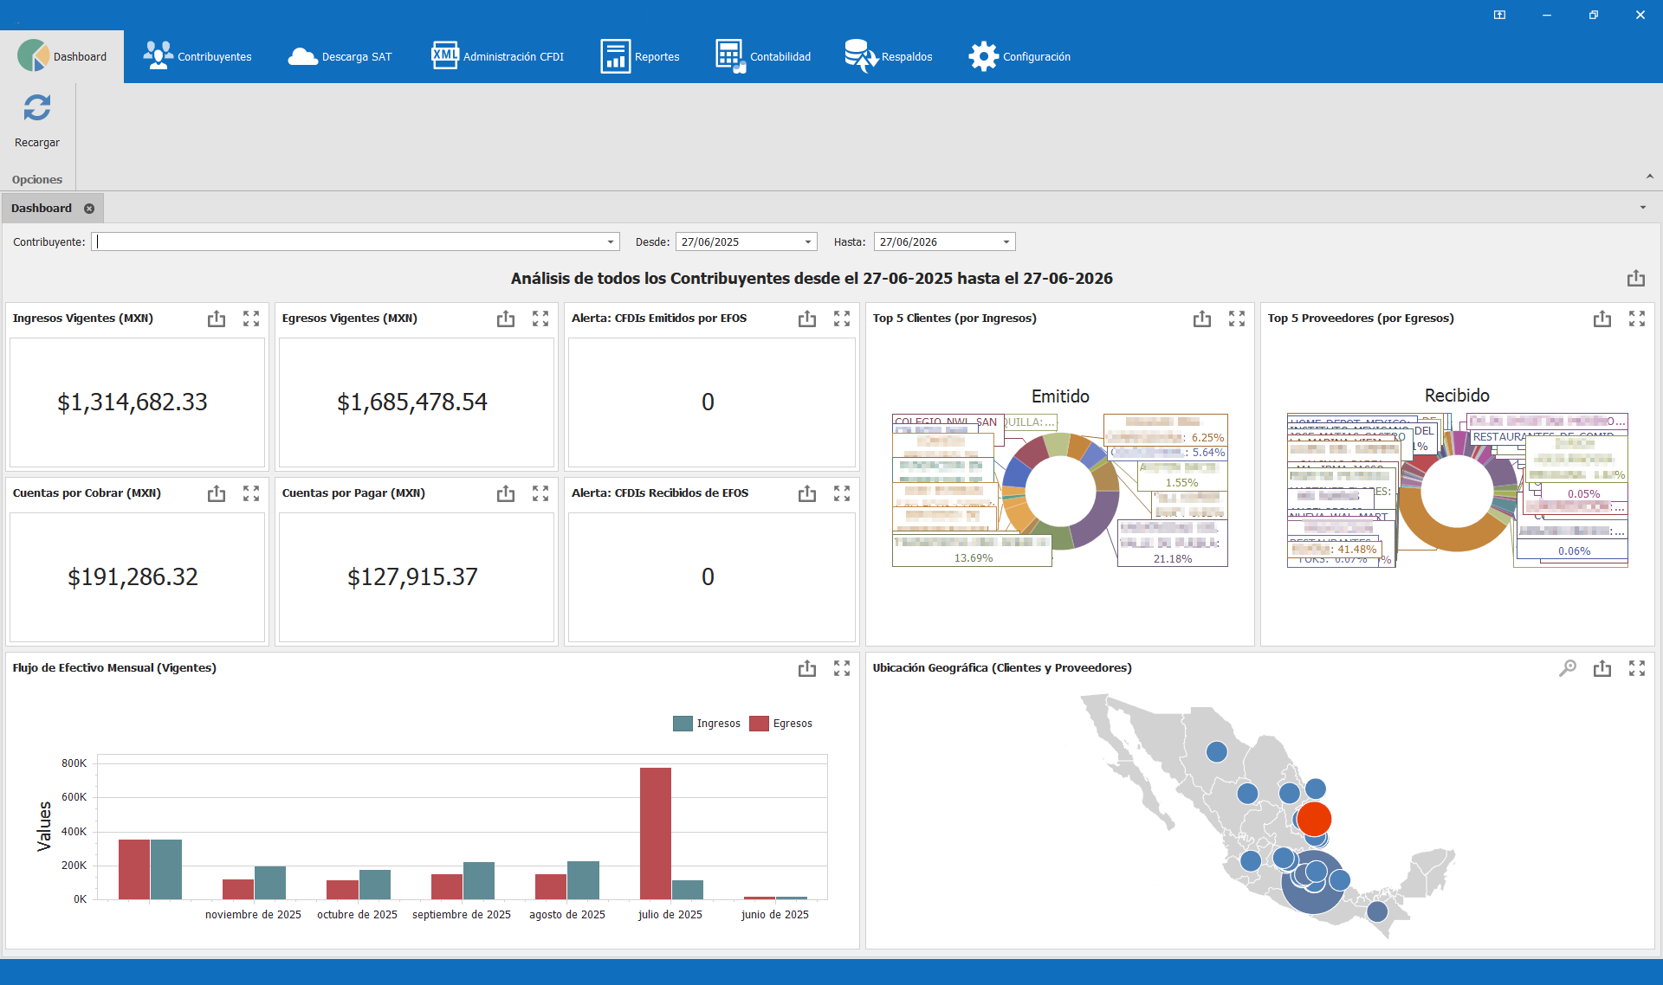Click the $127,915.37 Cuentas por Pagar value

pyautogui.click(x=412, y=577)
